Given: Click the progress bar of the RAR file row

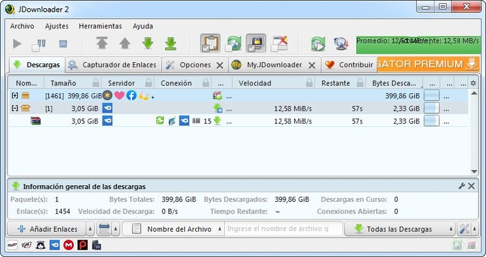Looking at the screenshot, I should pyautogui.click(x=432, y=120).
